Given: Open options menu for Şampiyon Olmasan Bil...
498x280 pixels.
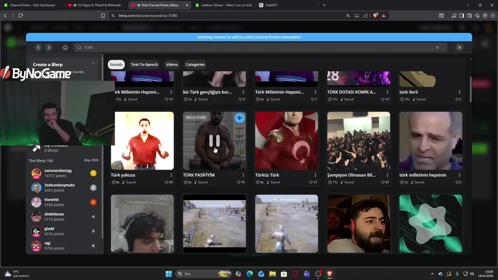Looking at the screenshot, I should pos(388,175).
